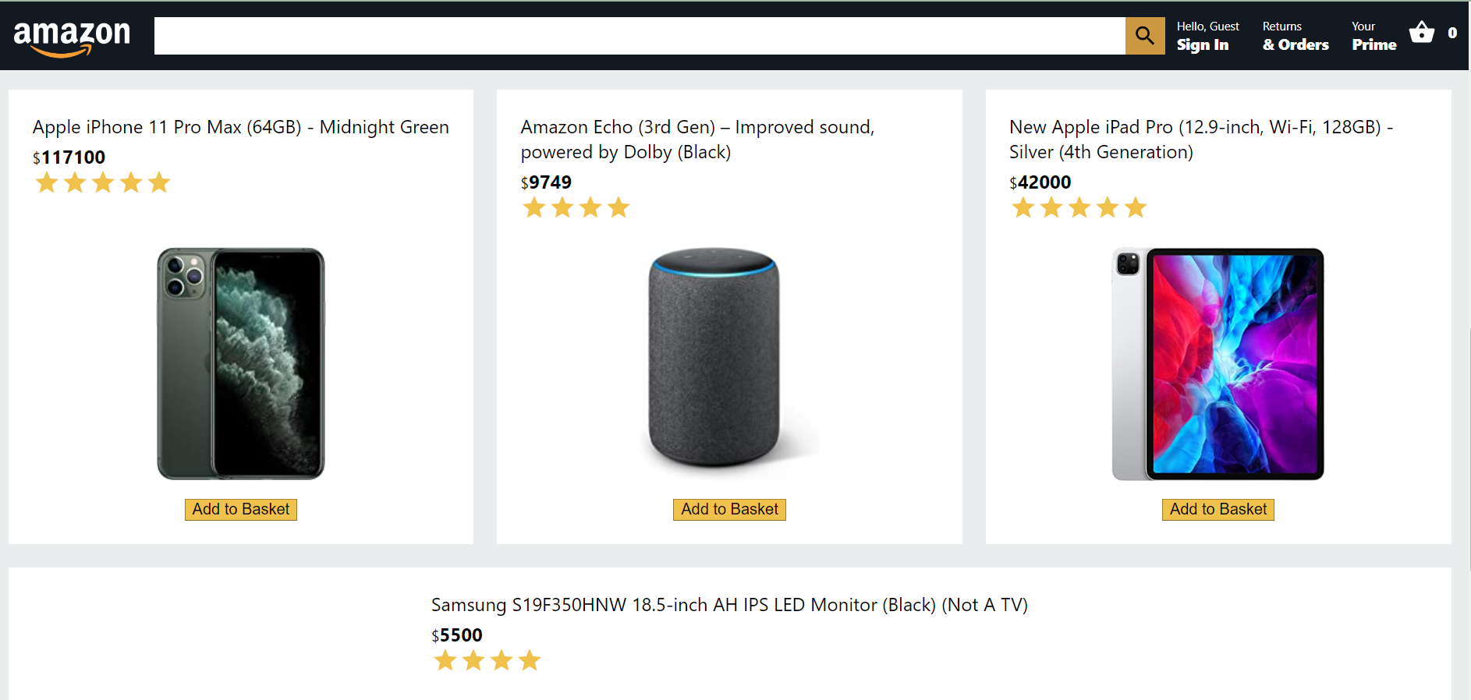Rate the iPhone with its first star

coord(47,182)
